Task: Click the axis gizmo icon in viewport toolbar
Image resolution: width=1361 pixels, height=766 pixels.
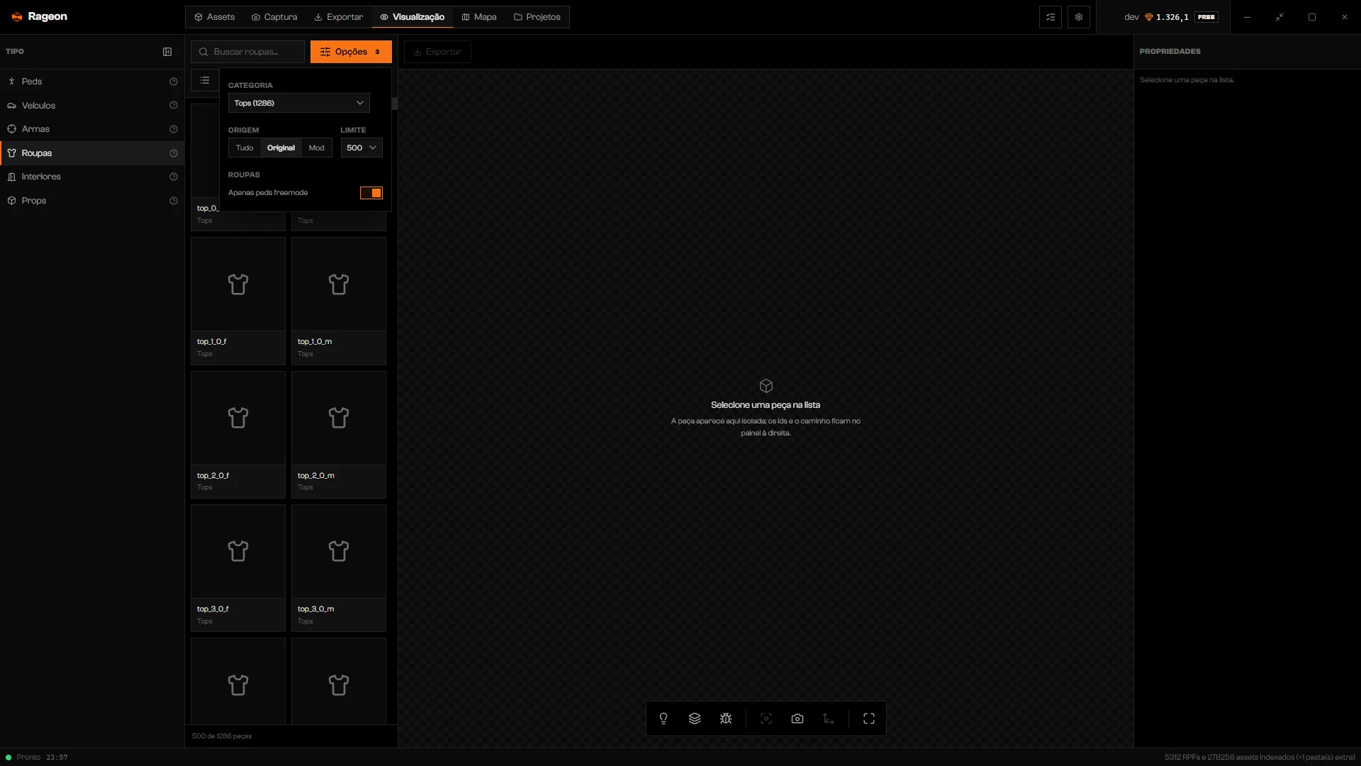Action: pyautogui.click(x=829, y=718)
